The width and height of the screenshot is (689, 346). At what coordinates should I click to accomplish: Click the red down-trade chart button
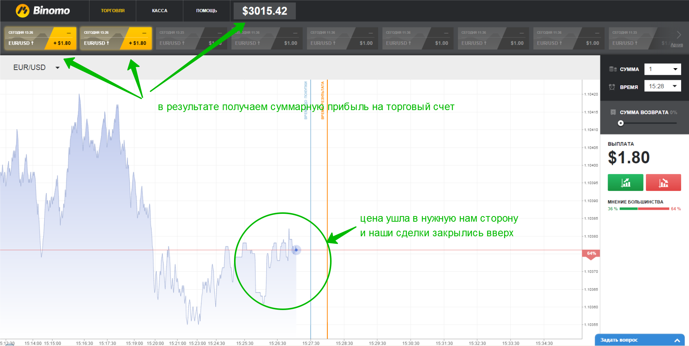[663, 183]
